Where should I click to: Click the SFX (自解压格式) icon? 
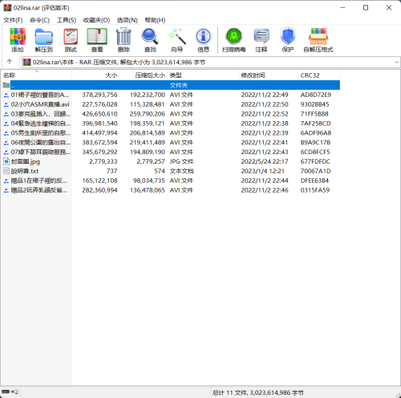coord(318,40)
